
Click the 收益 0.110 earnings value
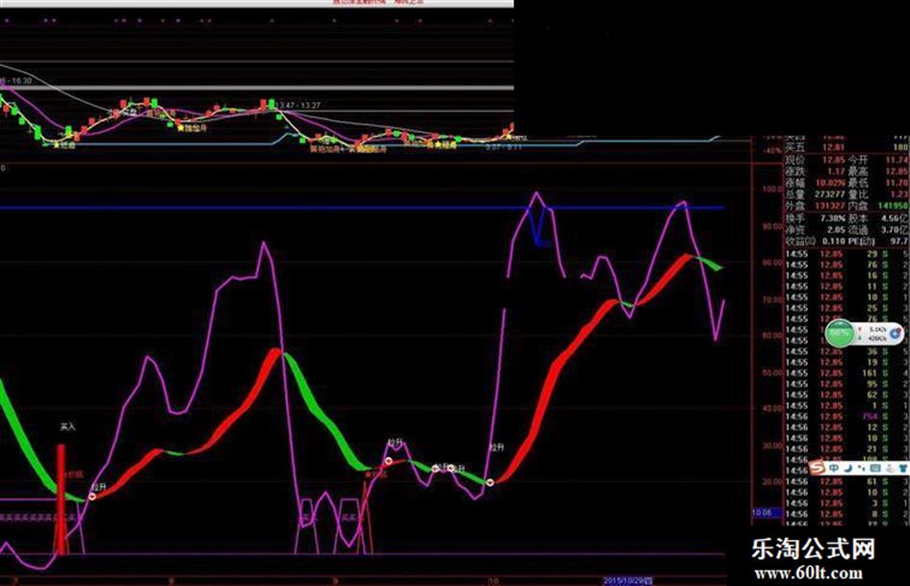(x=833, y=241)
